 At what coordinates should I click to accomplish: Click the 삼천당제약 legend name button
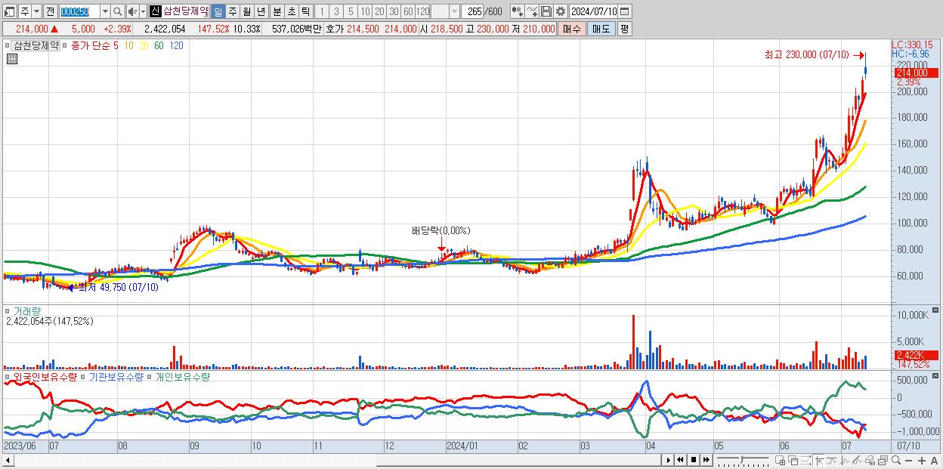click(37, 45)
